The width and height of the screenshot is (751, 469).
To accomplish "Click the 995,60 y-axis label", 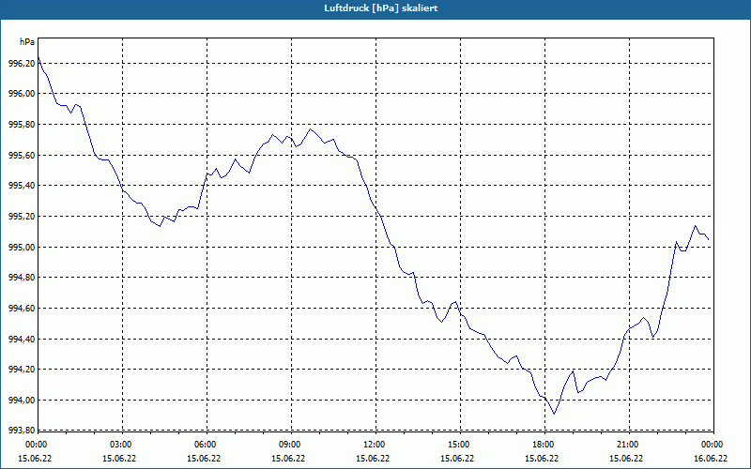I will point(22,155).
